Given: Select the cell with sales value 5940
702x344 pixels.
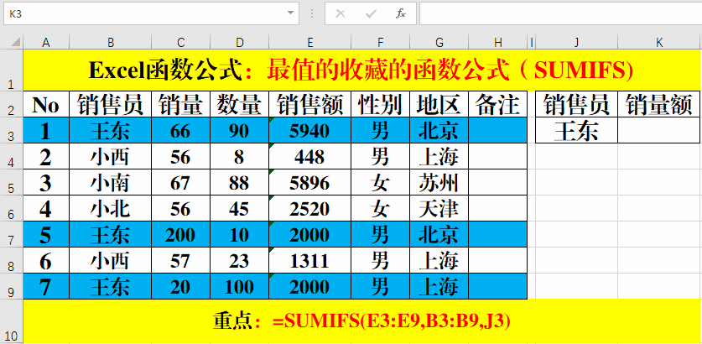Looking at the screenshot, I should click(x=310, y=131).
